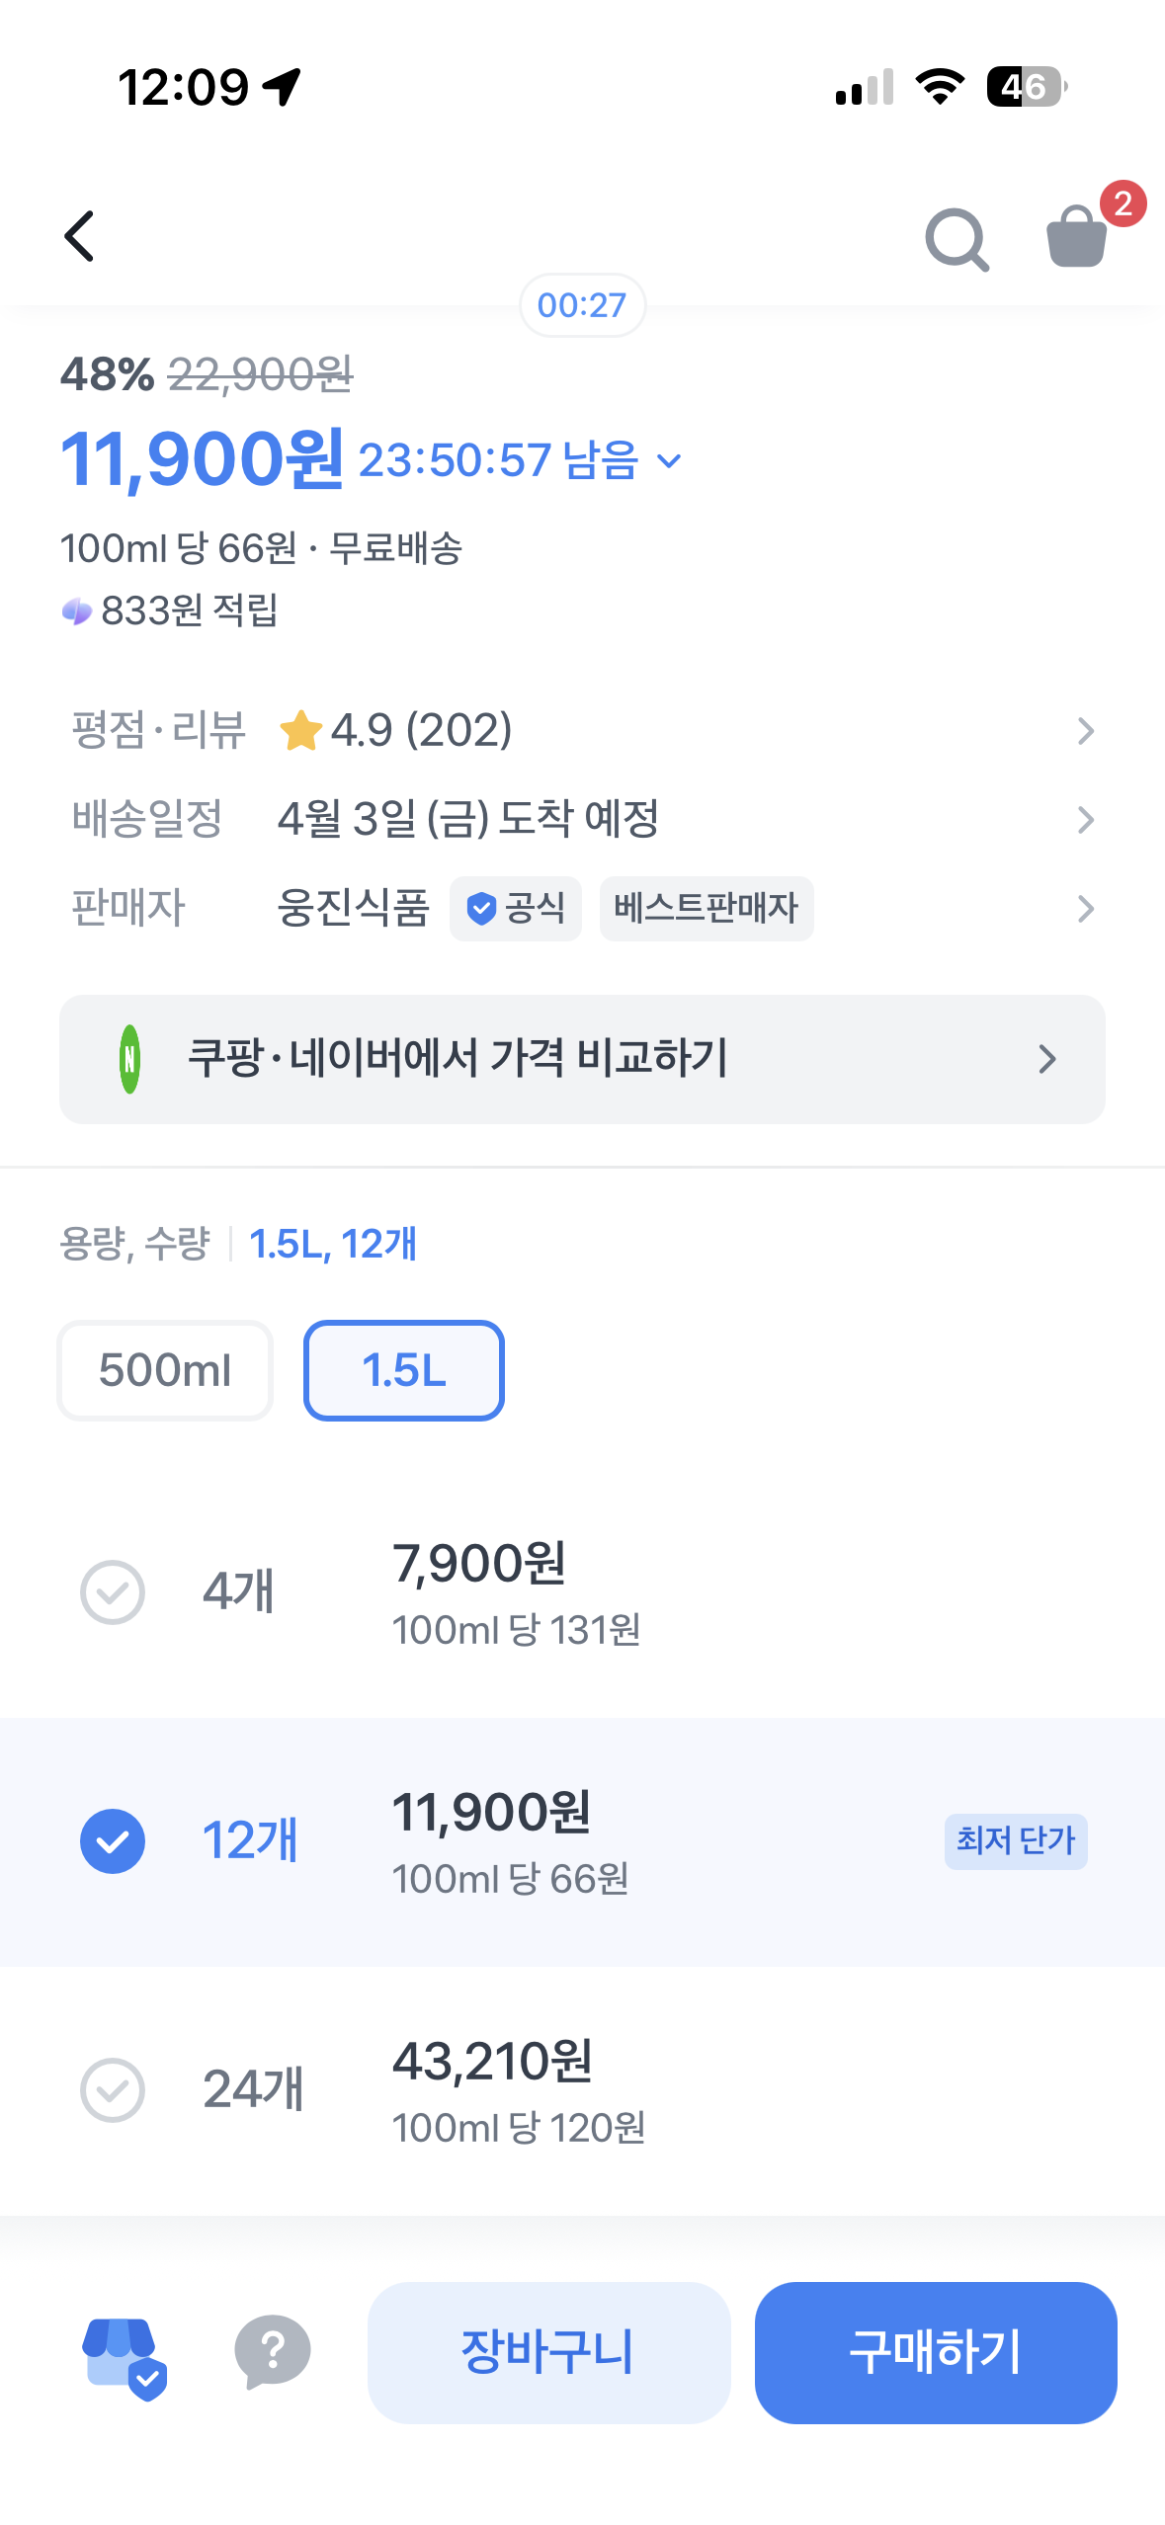Screen dimensions: 1165x2525
Task: Expand the 배송일정 delivery details chevron
Action: click(x=1085, y=819)
